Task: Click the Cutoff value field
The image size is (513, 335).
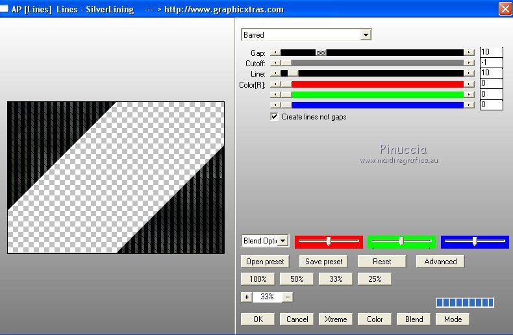Action: pos(491,62)
